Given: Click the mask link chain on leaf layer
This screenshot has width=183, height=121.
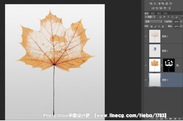Looking at the screenshot, I should [x=162, y=65].
